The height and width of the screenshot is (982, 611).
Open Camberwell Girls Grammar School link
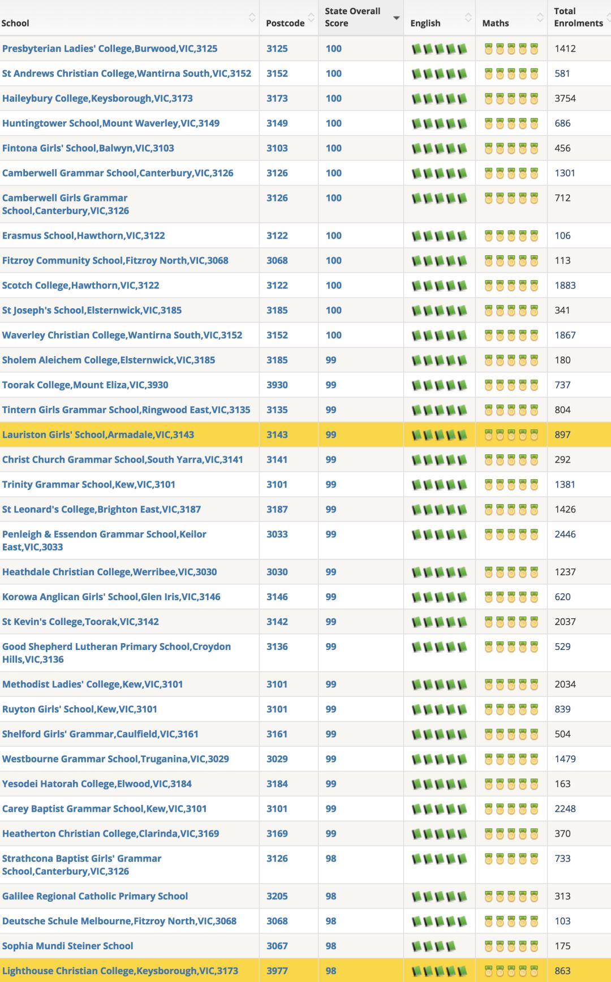click(66, 204)
